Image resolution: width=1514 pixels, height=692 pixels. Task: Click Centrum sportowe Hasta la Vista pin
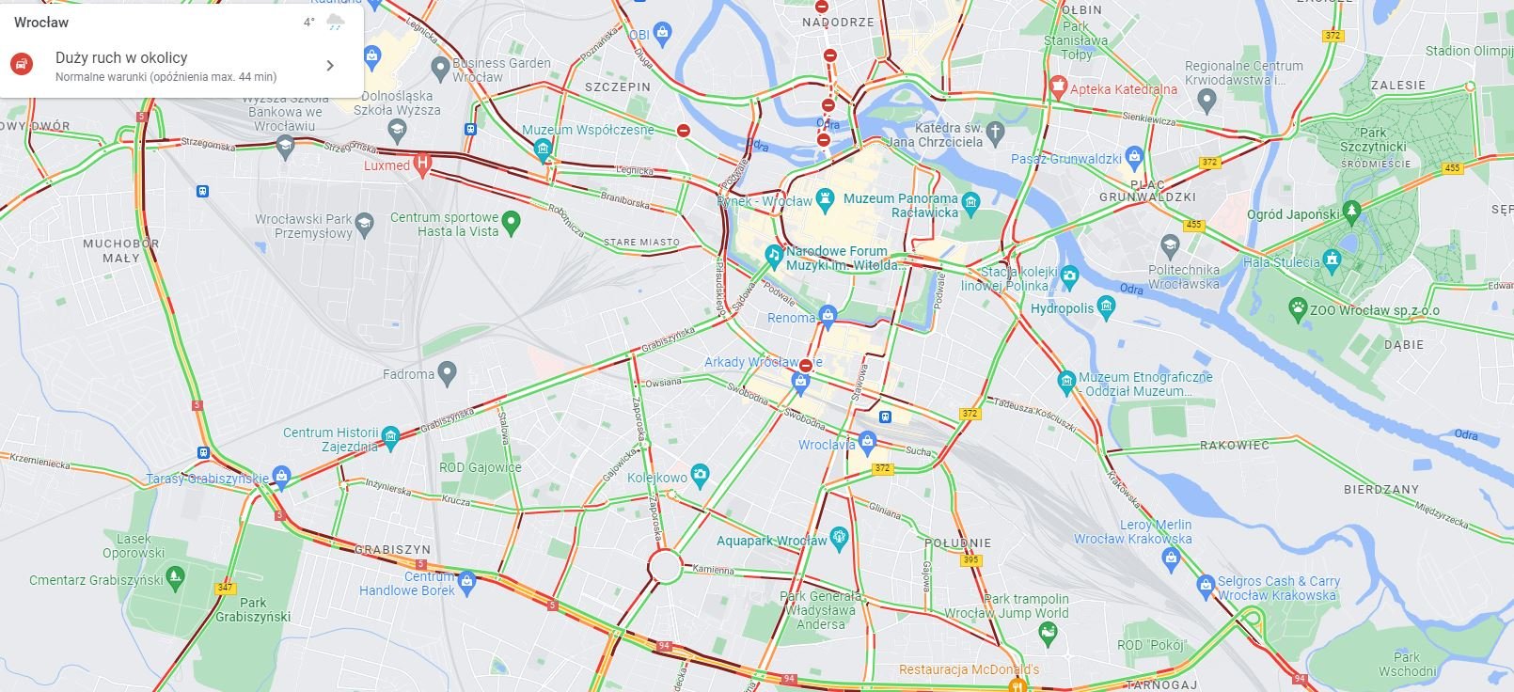tap(511, 222)
